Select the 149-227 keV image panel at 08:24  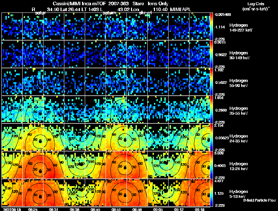click(33, 26)
